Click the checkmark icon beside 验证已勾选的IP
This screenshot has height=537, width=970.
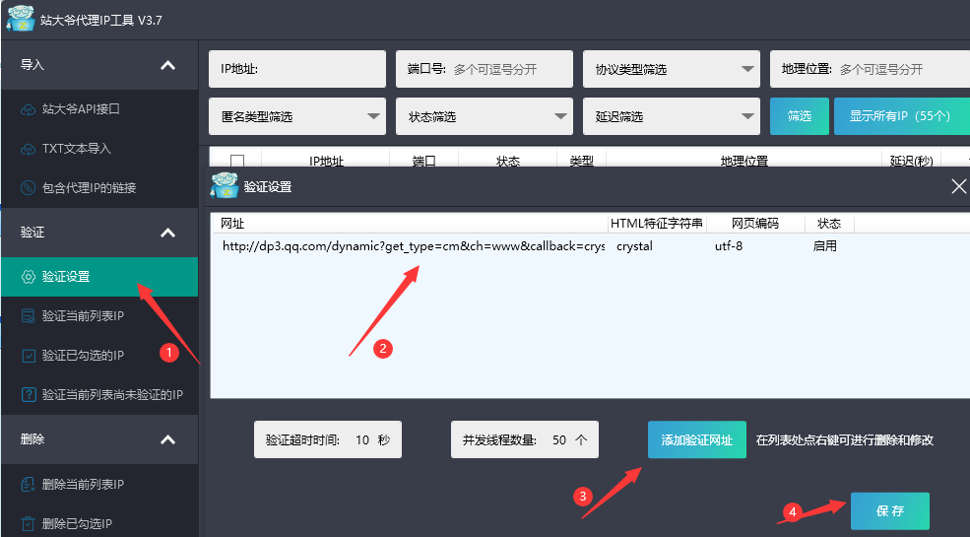pos(28,356)
